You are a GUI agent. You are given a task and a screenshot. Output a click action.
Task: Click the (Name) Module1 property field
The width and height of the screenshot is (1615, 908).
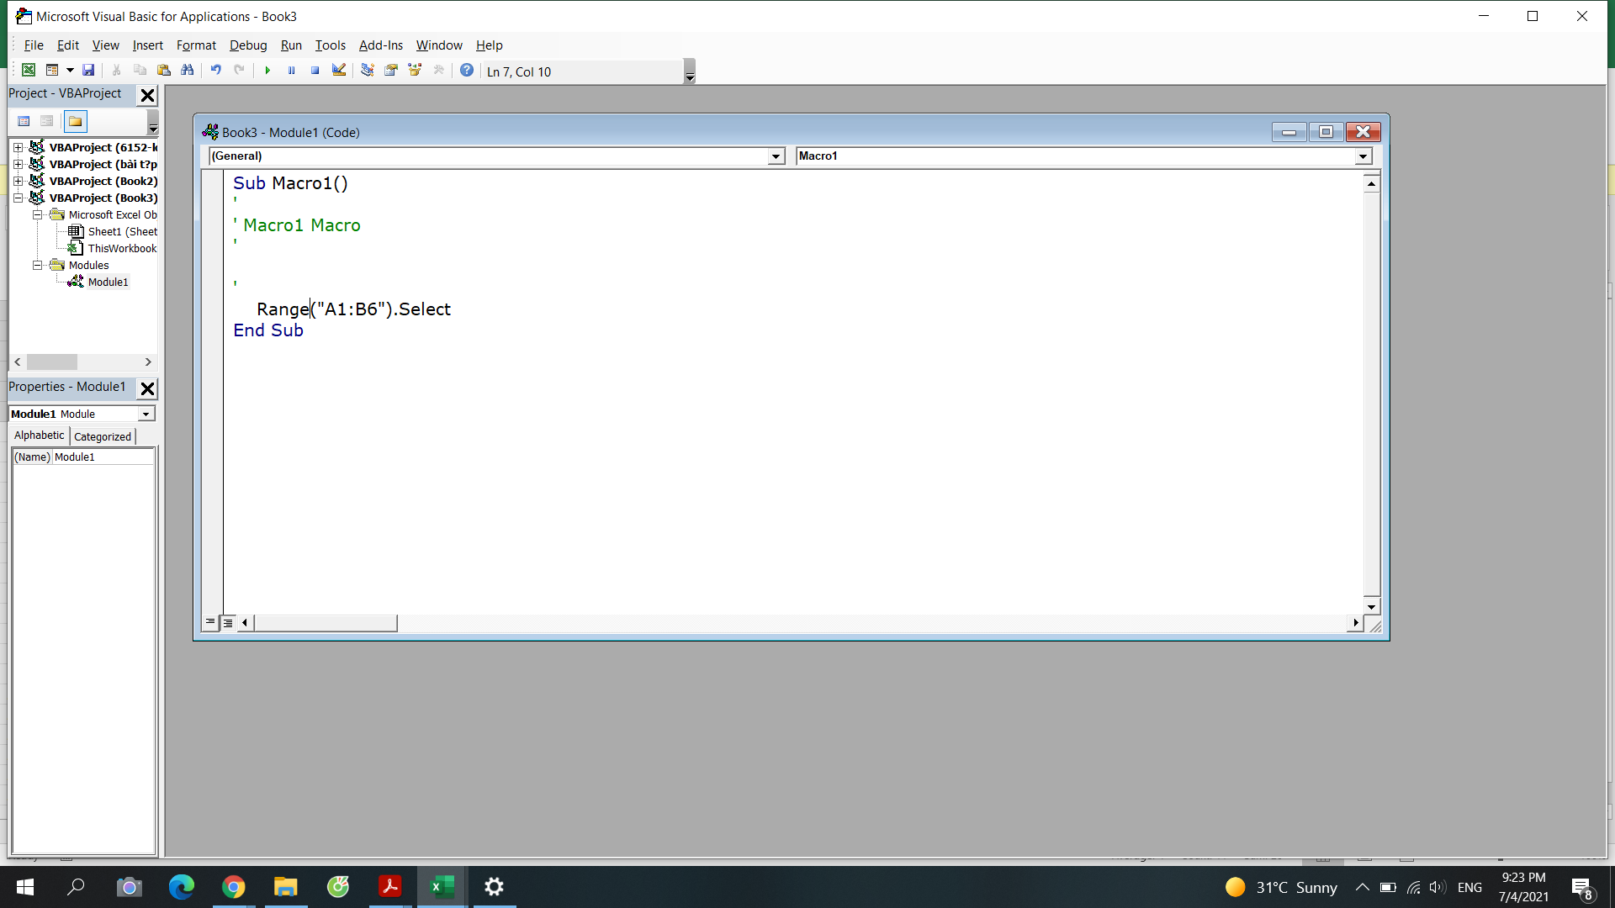(83, 457)
